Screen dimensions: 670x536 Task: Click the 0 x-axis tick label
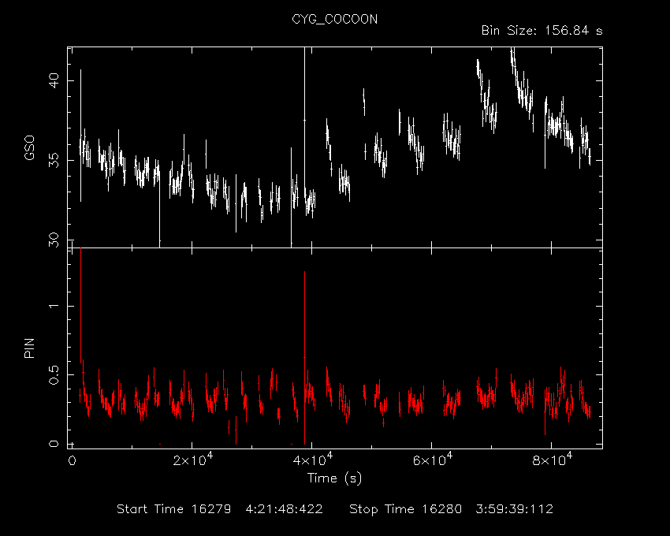pos(73,461)
